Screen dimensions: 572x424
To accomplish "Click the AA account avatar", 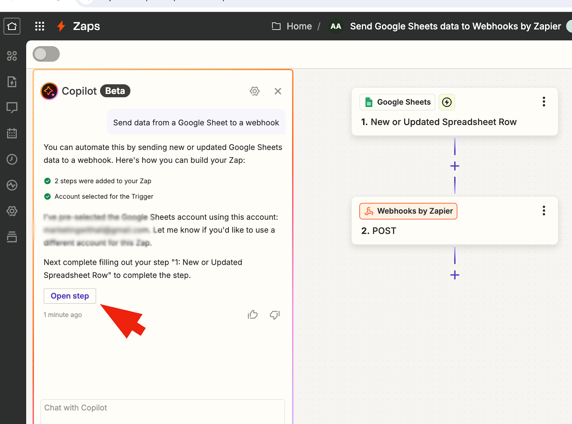I will pyautogui.click(x=336, y=26).
